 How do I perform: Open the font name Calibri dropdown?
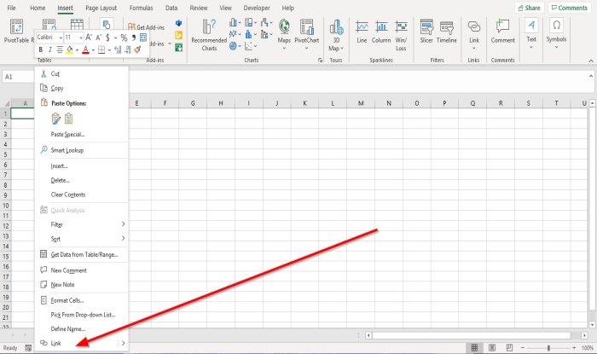(61, 38)
